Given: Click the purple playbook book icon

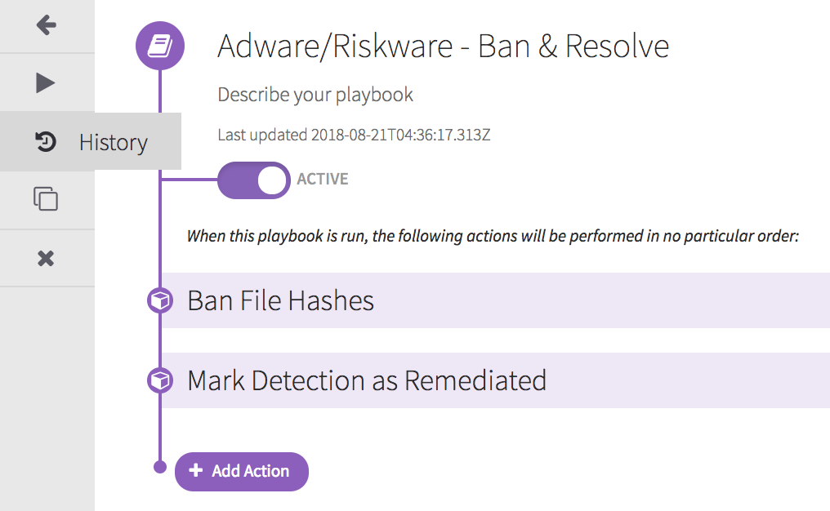Looking at the screenshot, I should tap(160, 46).
